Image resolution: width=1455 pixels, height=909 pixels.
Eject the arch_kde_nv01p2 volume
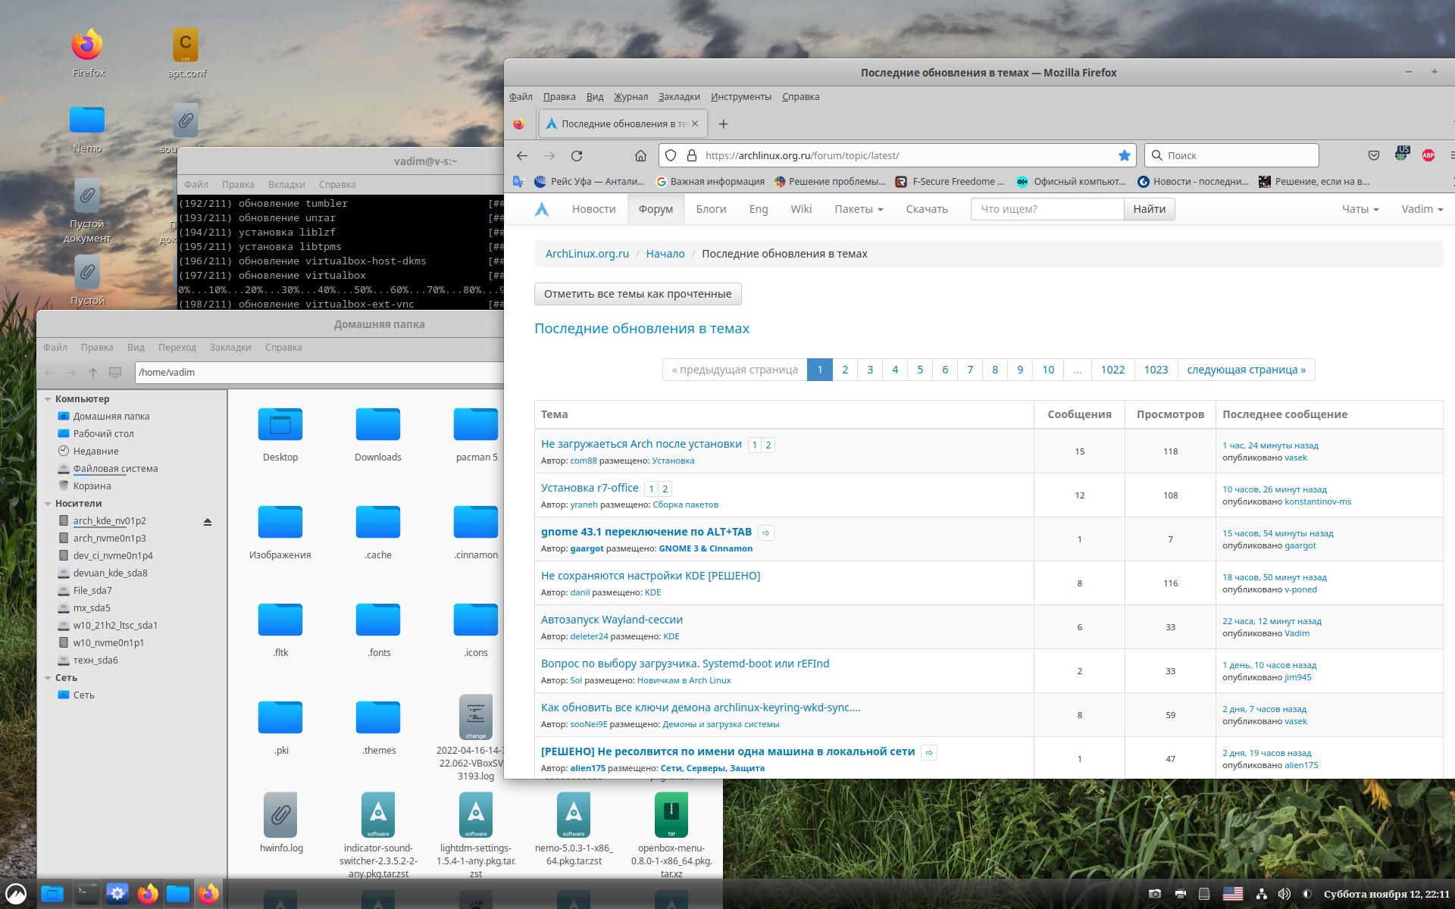click(208, 522)
